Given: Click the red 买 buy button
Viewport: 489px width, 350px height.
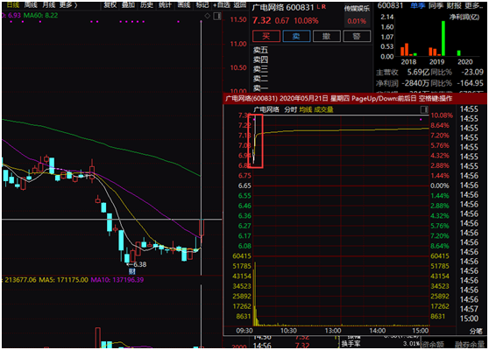Looking at the screenshot, I should 266,36.
